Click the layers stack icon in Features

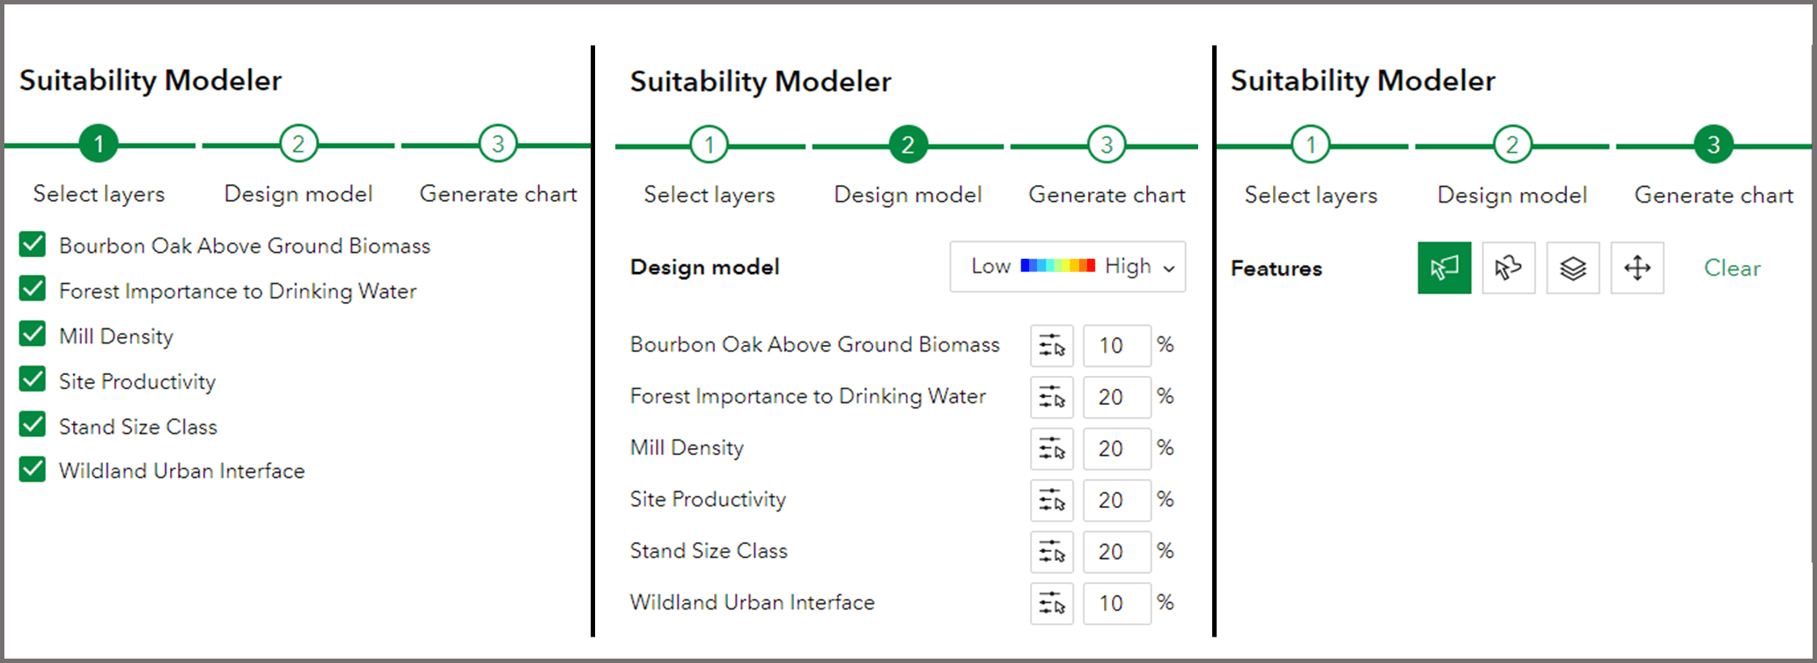1573,268
